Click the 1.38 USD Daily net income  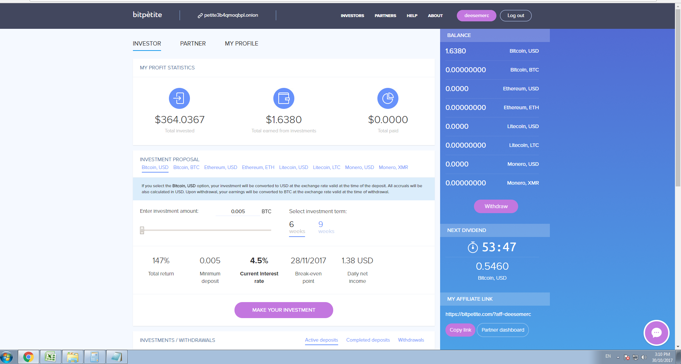coord(357,261)
